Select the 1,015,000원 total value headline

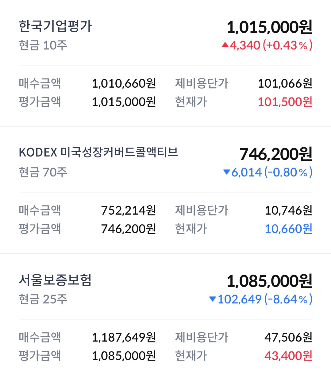tap(269, 27)
